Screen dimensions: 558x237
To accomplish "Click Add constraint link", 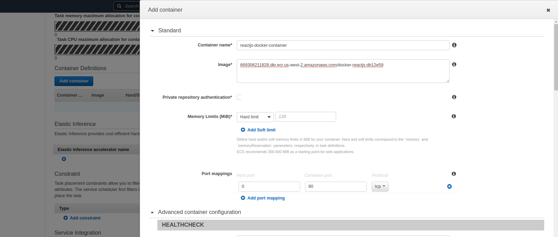I will click(85, 218).
